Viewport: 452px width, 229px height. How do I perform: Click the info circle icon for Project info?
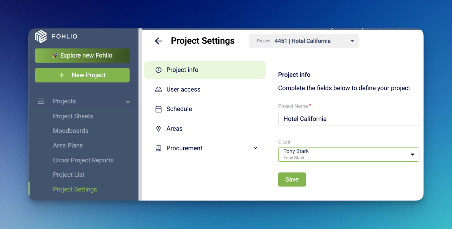click(x=158, y=70)
